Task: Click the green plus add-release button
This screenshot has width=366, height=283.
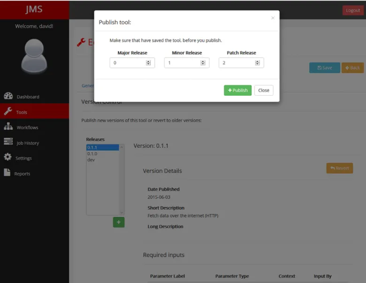Action: click(119, 222)
